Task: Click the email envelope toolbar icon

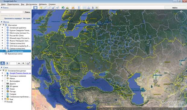Action: 84,8
